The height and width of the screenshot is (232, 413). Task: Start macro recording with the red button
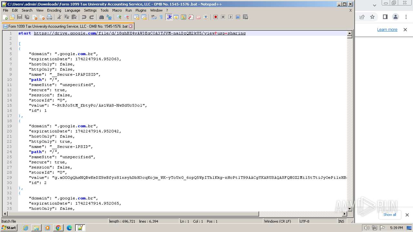216,17
